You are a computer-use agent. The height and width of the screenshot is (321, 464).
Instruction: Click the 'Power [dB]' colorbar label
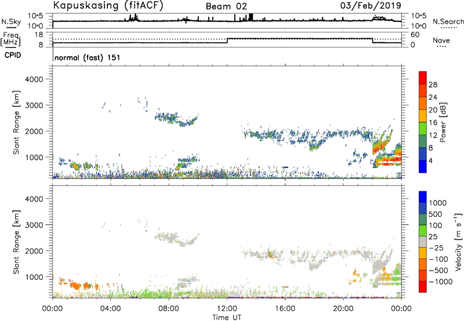tap(443, 122)
